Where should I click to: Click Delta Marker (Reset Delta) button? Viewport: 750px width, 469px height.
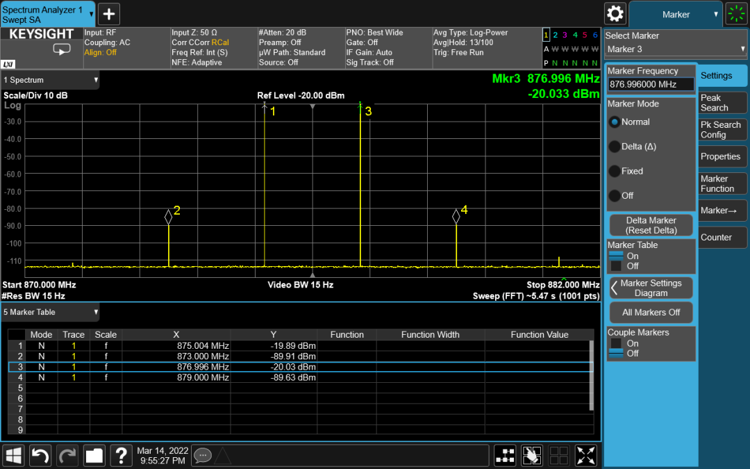[x=651, y=225]
